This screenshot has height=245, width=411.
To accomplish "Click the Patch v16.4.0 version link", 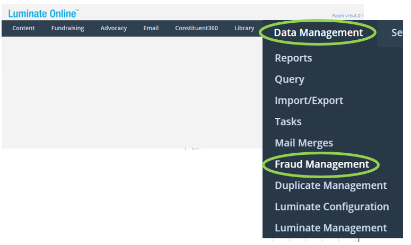I will coord(348,16).
